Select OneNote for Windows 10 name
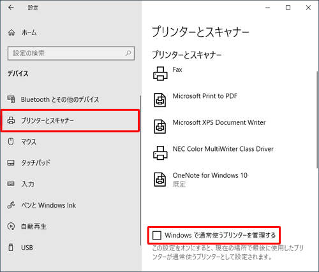The height and width of the screenshot is (272, 319). (210, 175)
